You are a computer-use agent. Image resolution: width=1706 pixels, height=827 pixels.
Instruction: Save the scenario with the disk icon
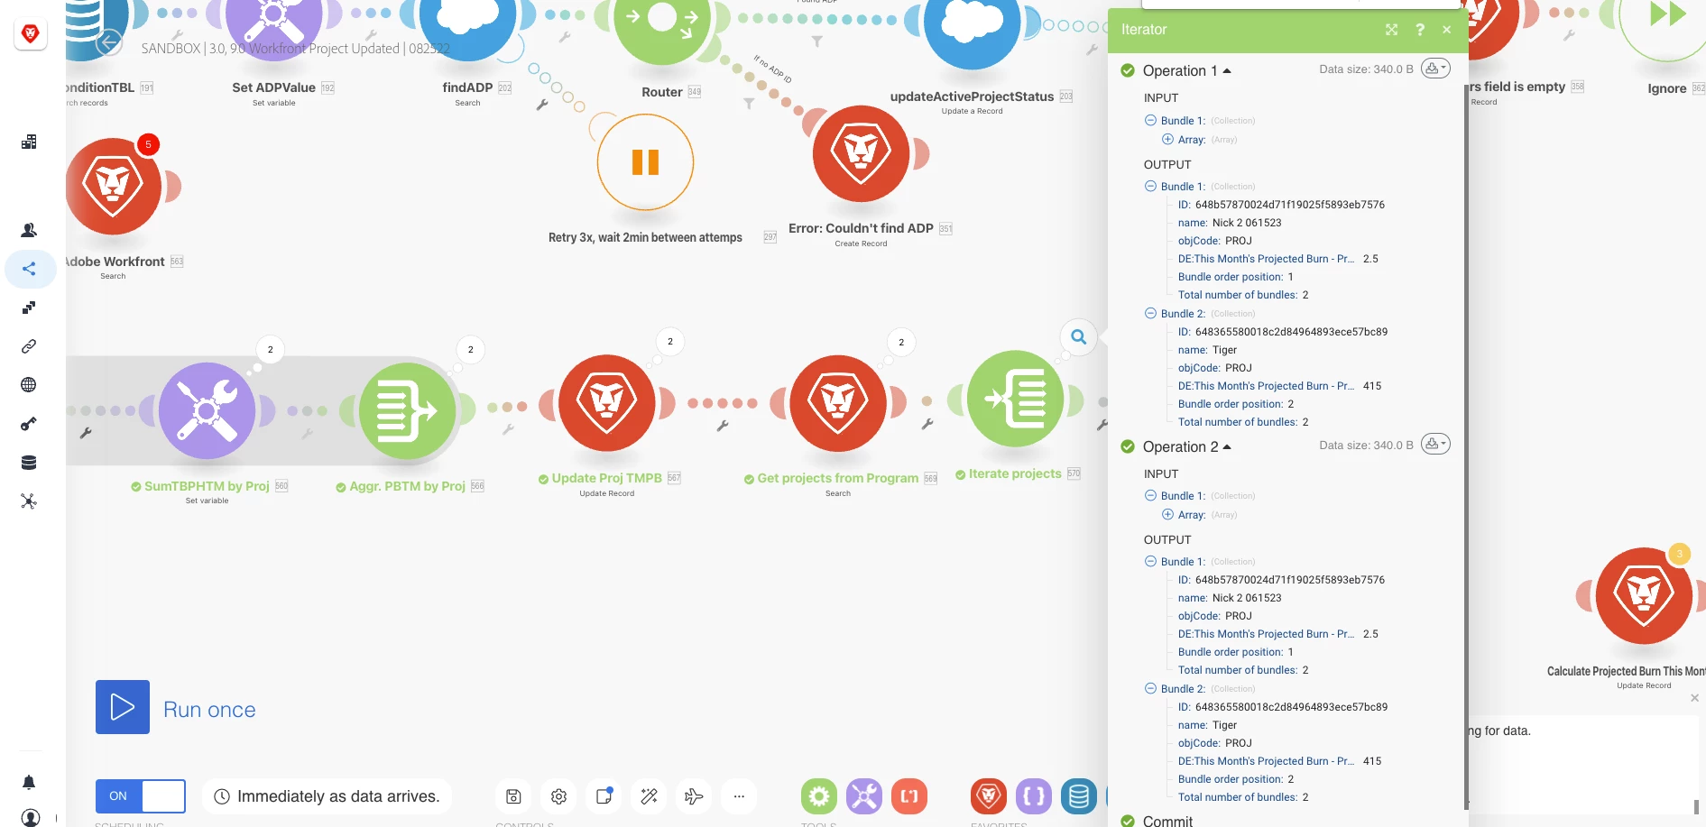click(513, 796)
